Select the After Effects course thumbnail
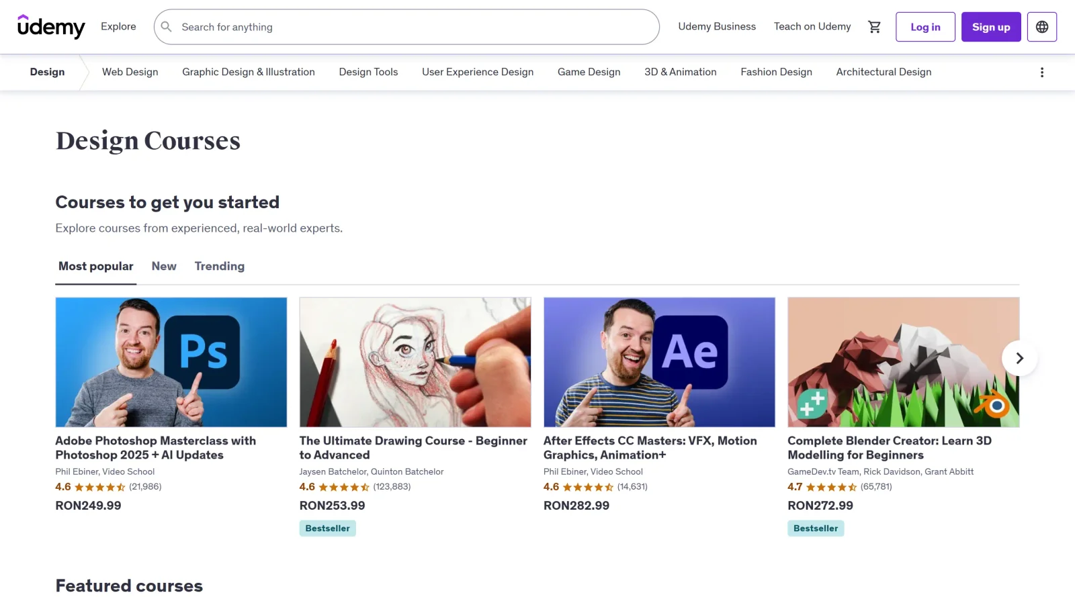This screenshot has width=1075, height=597. click(659, 362)
